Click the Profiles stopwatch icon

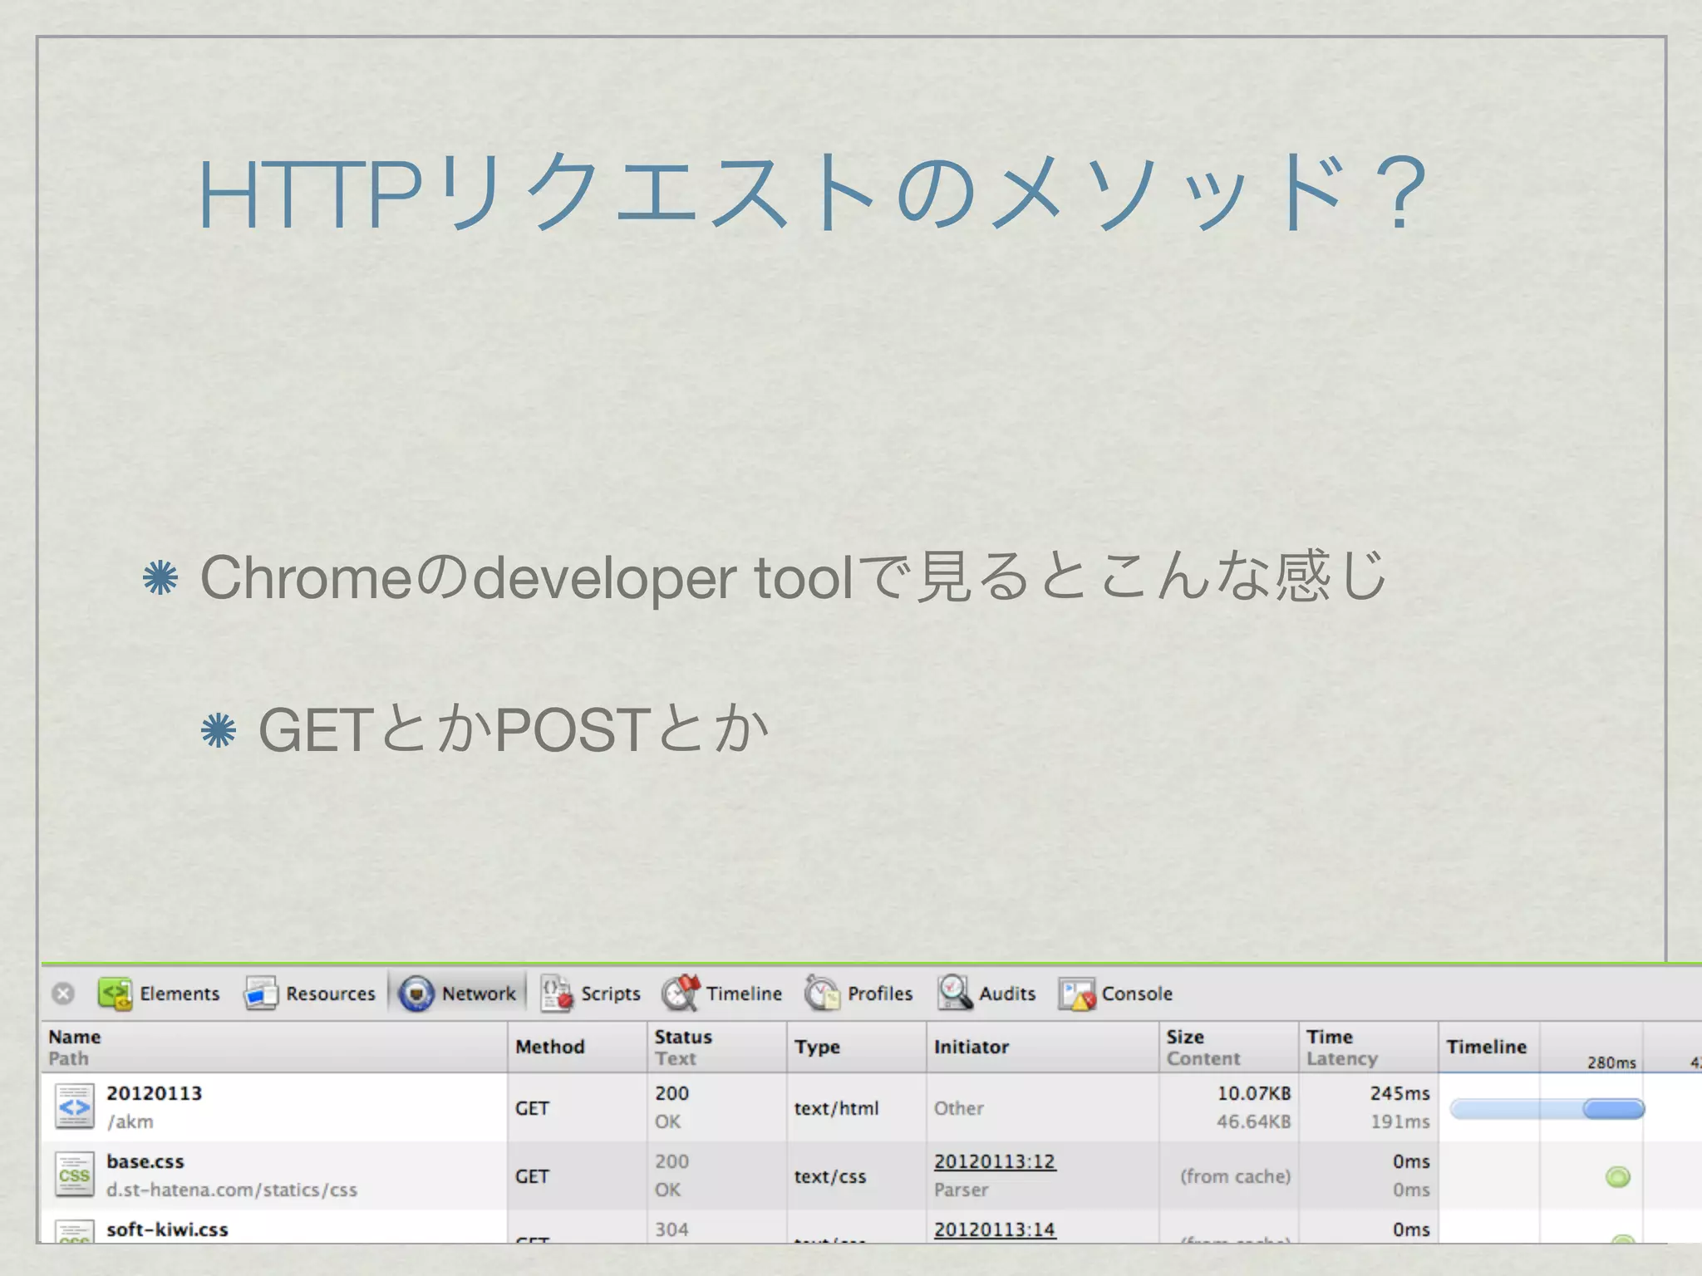822,993
